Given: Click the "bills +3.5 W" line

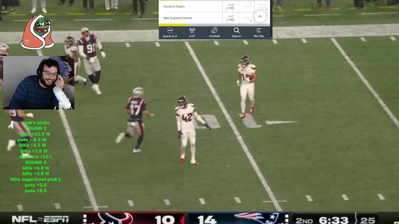Looking at the screenshot, I should click(x=36, y=174).
